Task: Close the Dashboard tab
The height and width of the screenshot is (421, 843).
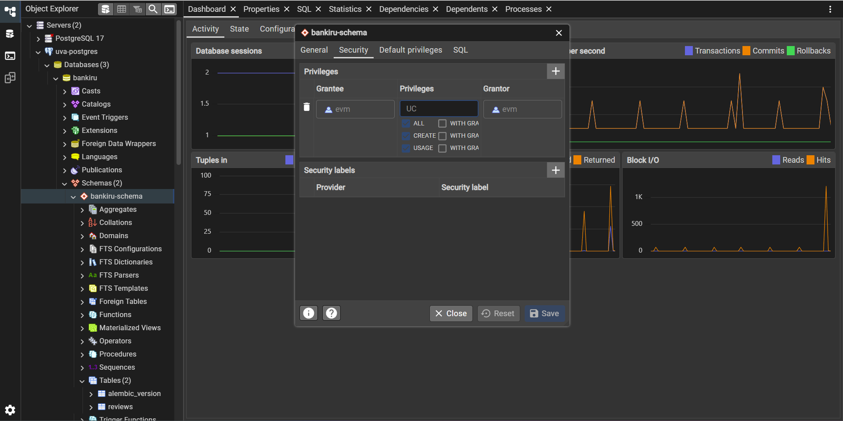Action: 233,9
